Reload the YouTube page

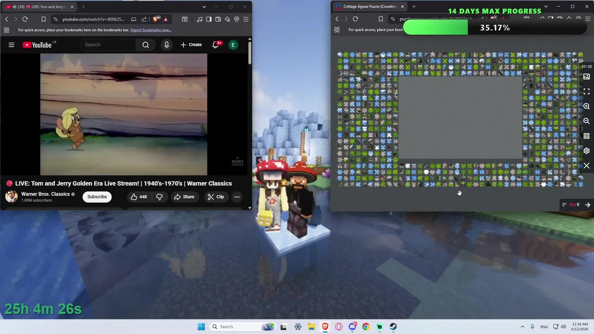[25, 19]
